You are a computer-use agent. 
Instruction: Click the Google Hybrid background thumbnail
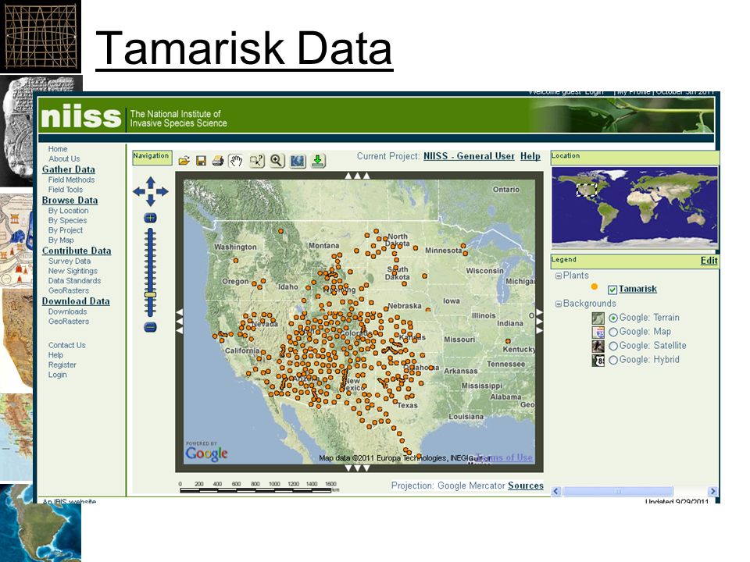click(x=598, y=361)
